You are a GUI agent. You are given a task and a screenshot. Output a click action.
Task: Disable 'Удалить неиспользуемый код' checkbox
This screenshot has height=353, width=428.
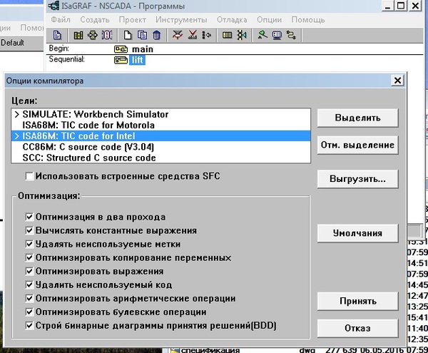(x=29, y=285)
